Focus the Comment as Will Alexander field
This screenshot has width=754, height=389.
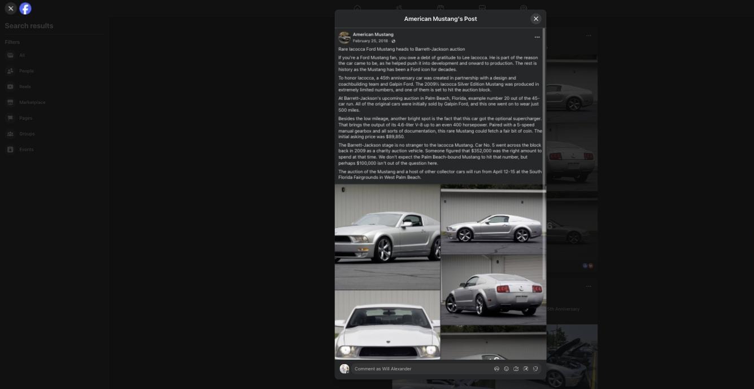click(421, 369)
